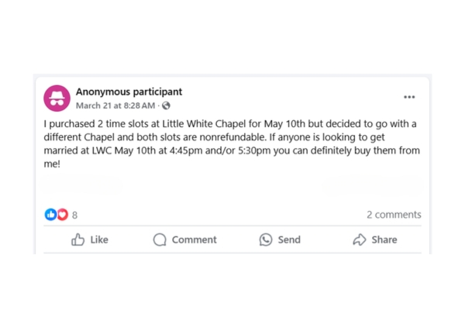465x310 pixels.
Task: Expand the 2 comments link
Action: [394, 215]
